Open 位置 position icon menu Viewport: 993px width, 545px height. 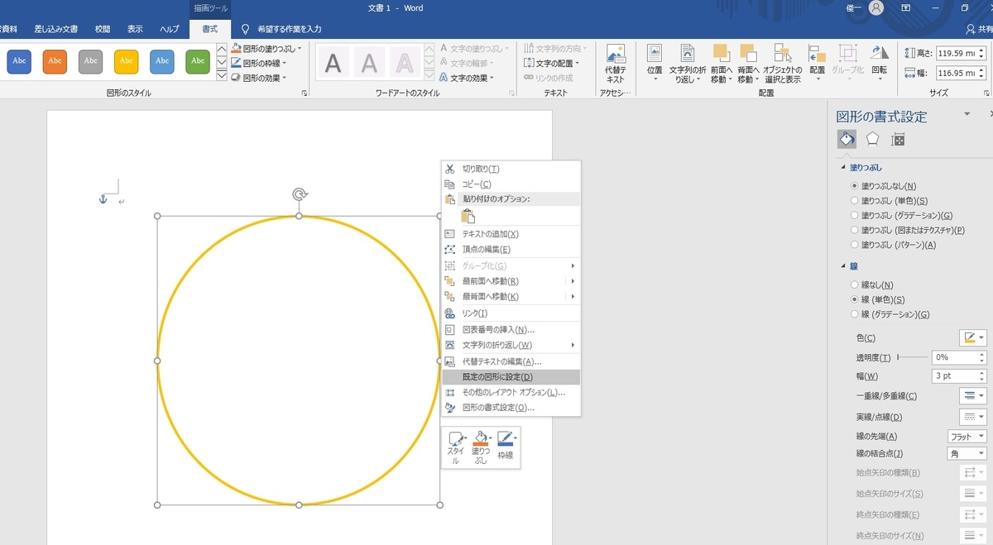tap(655, 63)
